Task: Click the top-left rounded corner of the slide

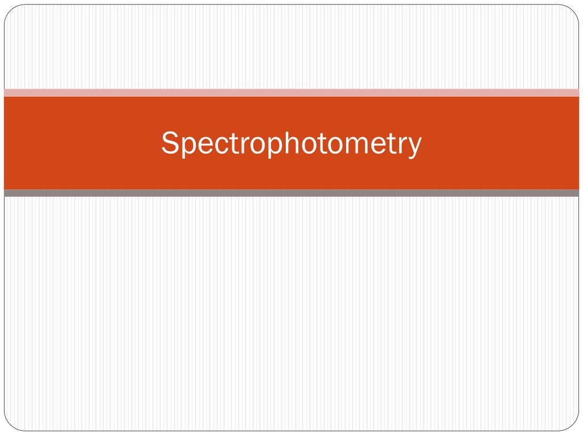Action: [12, 13]
